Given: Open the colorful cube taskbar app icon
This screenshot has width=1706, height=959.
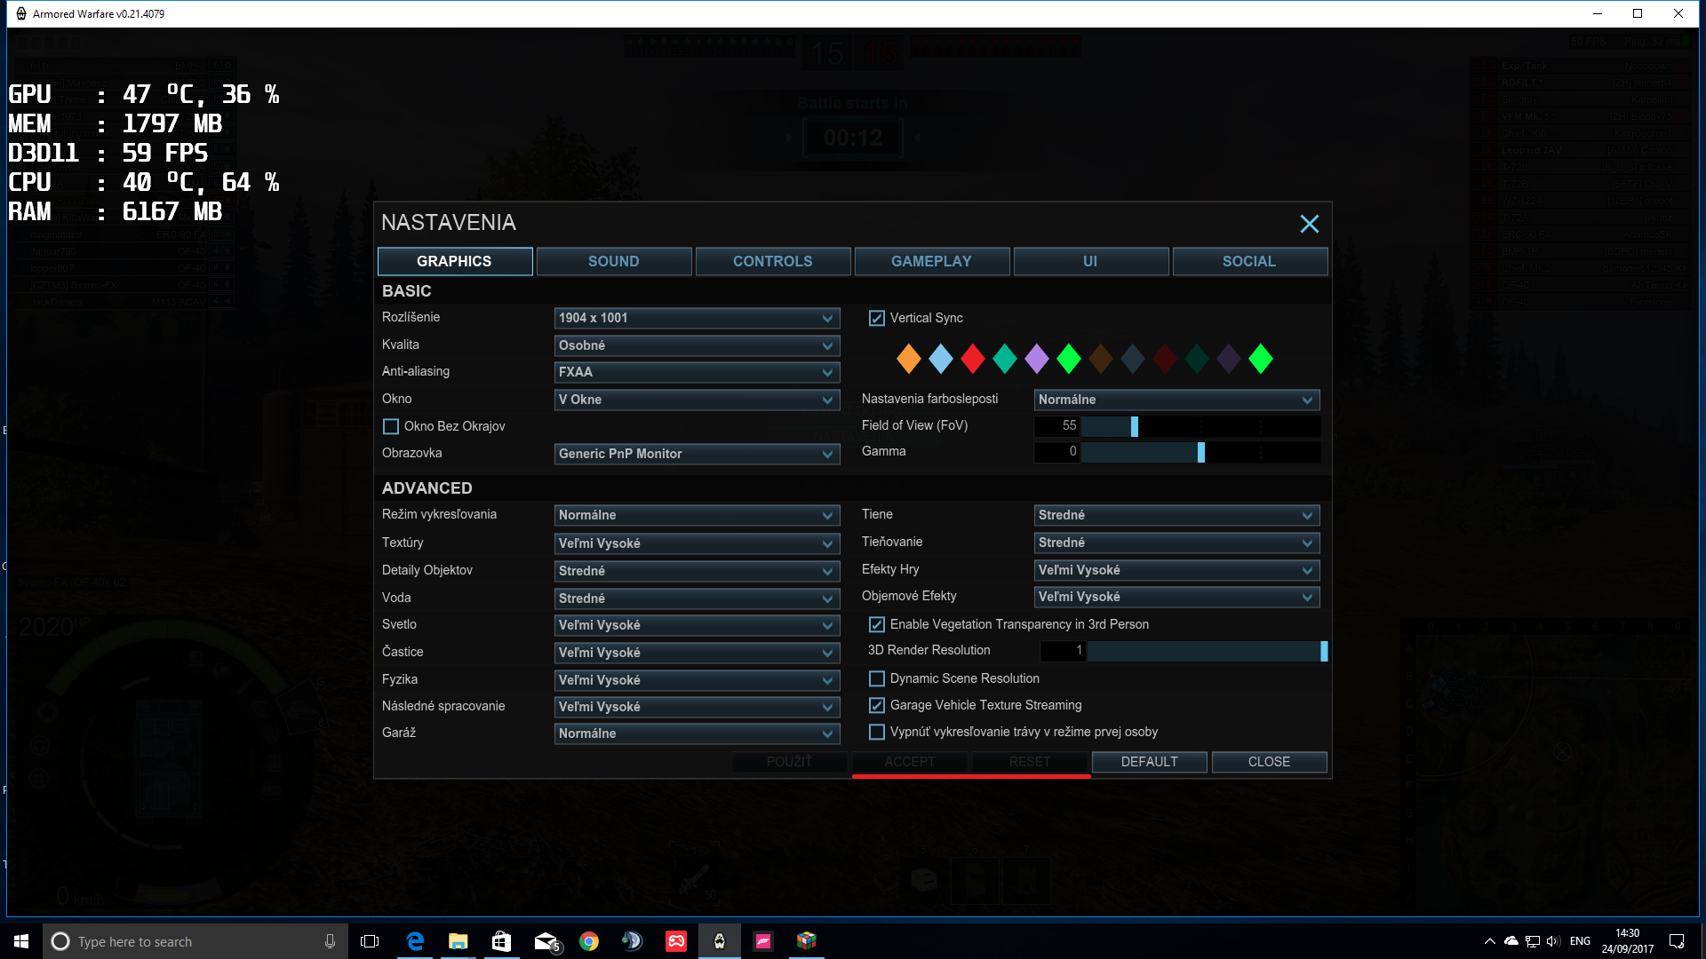Looking at the screenshot, I should point(806,941).
